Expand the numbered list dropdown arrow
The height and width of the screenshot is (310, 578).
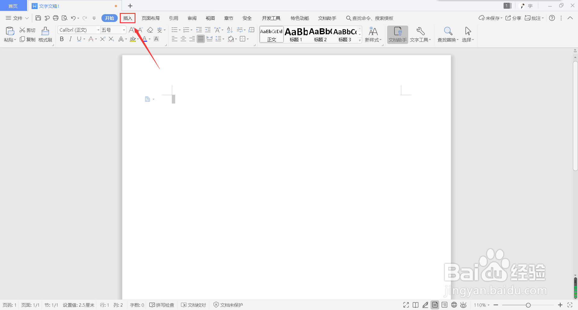click(191, 30)
